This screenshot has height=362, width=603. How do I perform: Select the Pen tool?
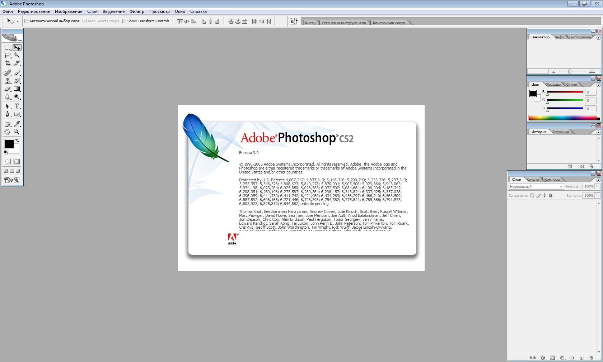tap(8, 114)
